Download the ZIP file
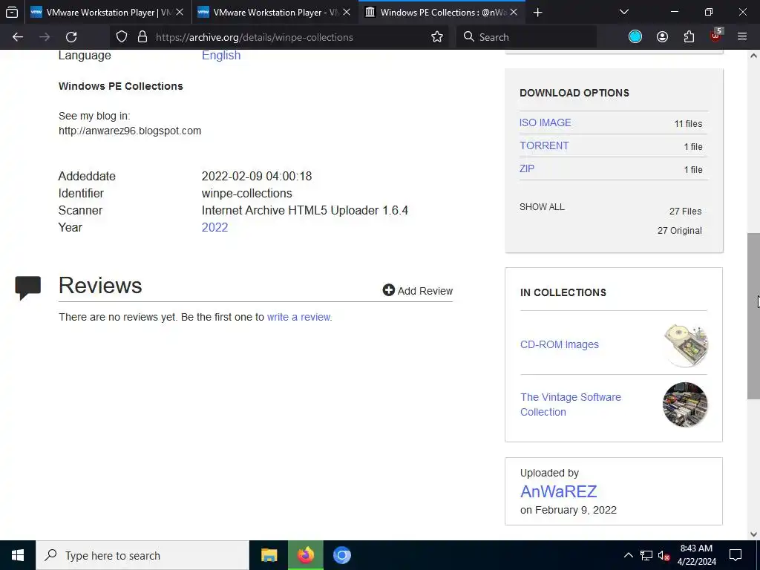The width and height of the screenshot is (760, 570). [x=527, y=168]
